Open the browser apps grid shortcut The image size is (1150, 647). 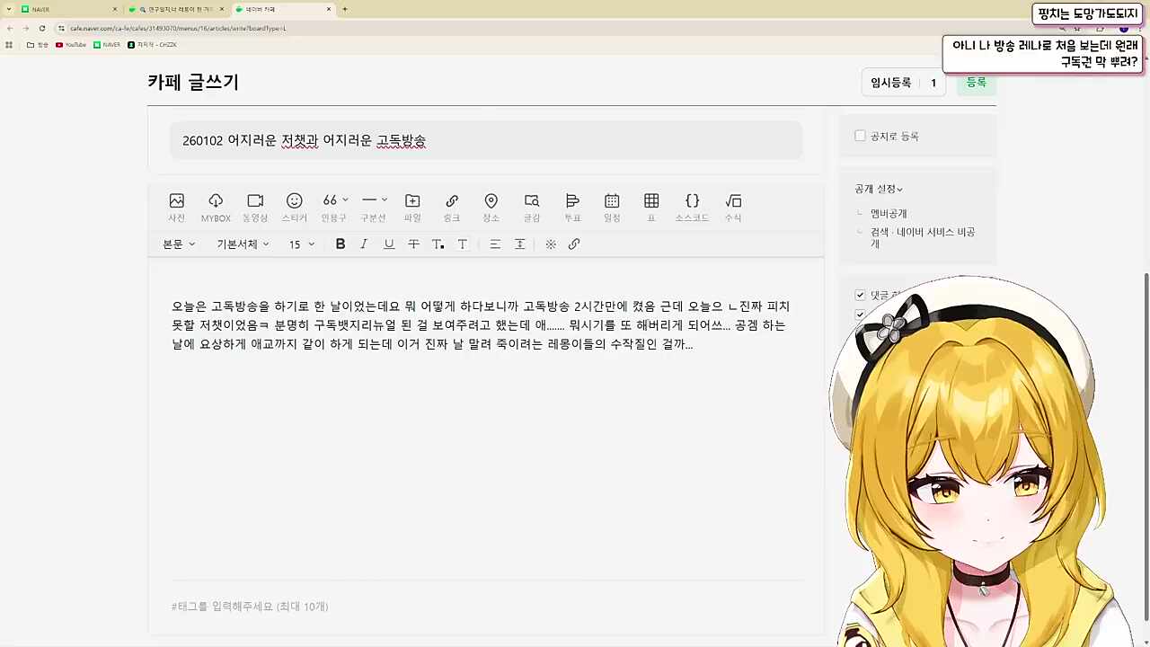coord(9,45)
